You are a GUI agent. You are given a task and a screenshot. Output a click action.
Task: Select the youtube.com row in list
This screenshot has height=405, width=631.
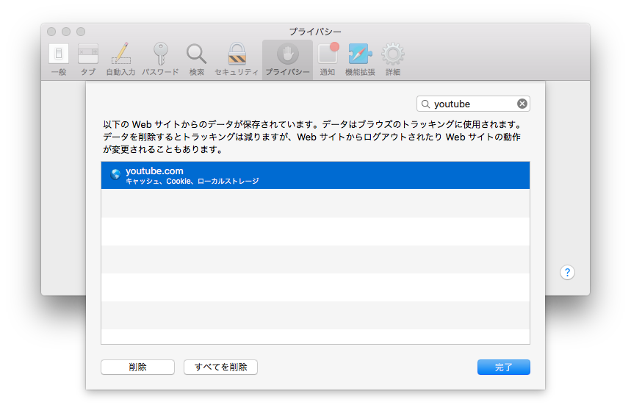tap(316, 176)
